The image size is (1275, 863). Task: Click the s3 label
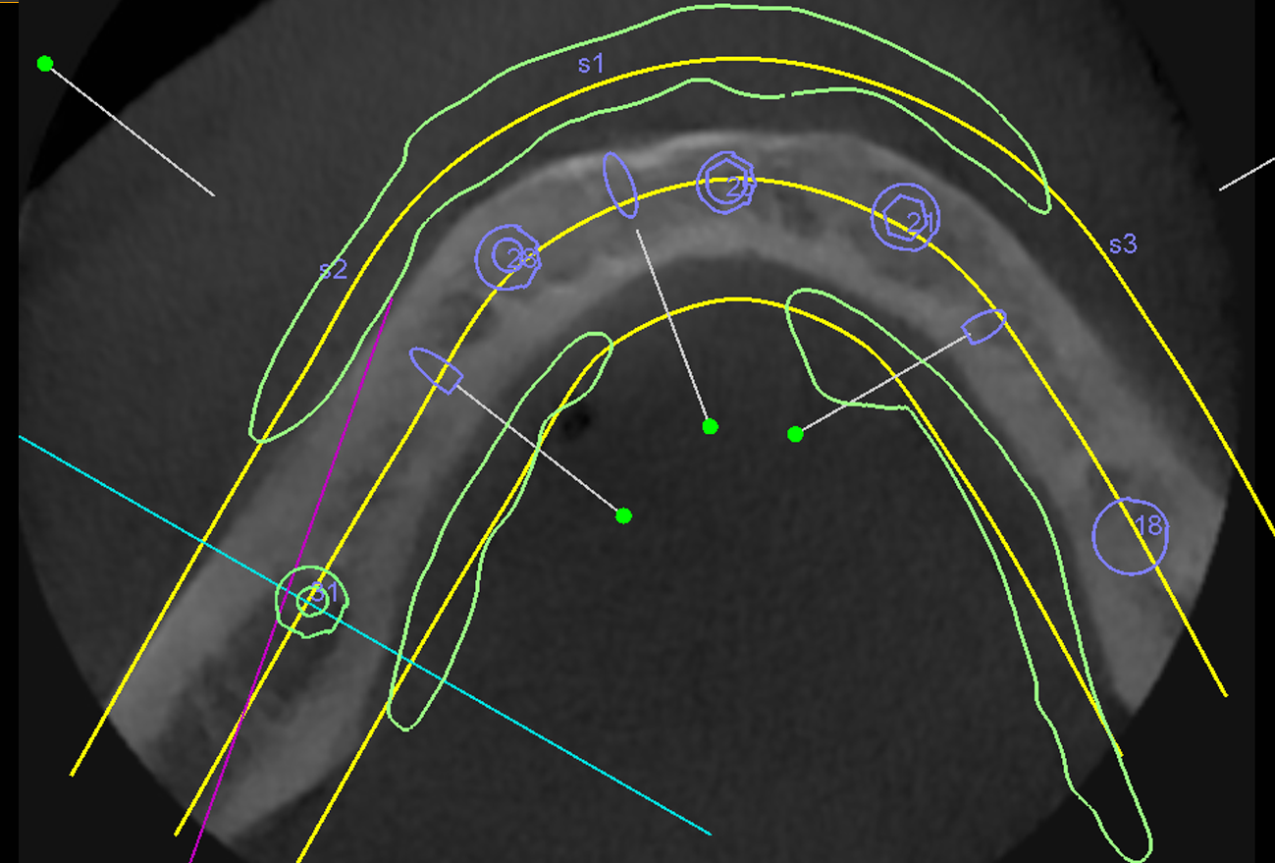click(1123, 244)
